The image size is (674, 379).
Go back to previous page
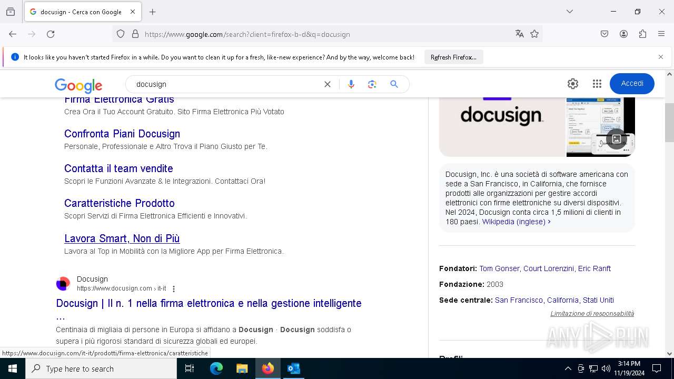coord(13,34)
